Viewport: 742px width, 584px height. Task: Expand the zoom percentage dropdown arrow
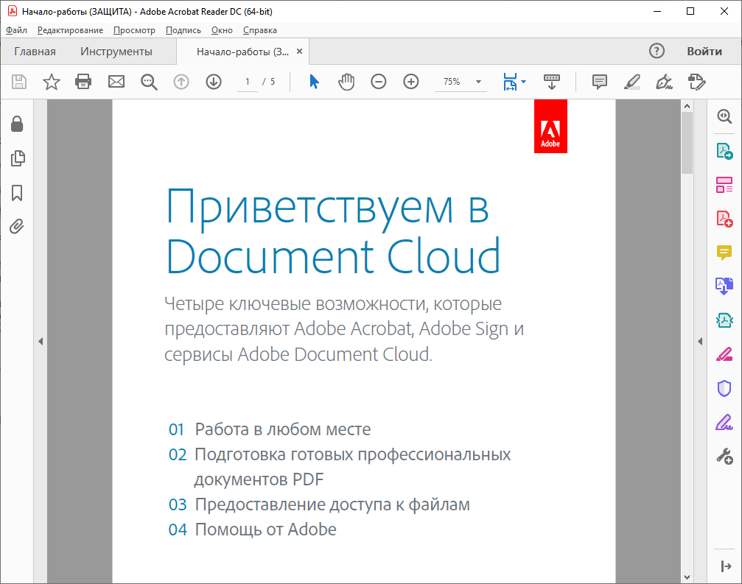tap(478, 82)
